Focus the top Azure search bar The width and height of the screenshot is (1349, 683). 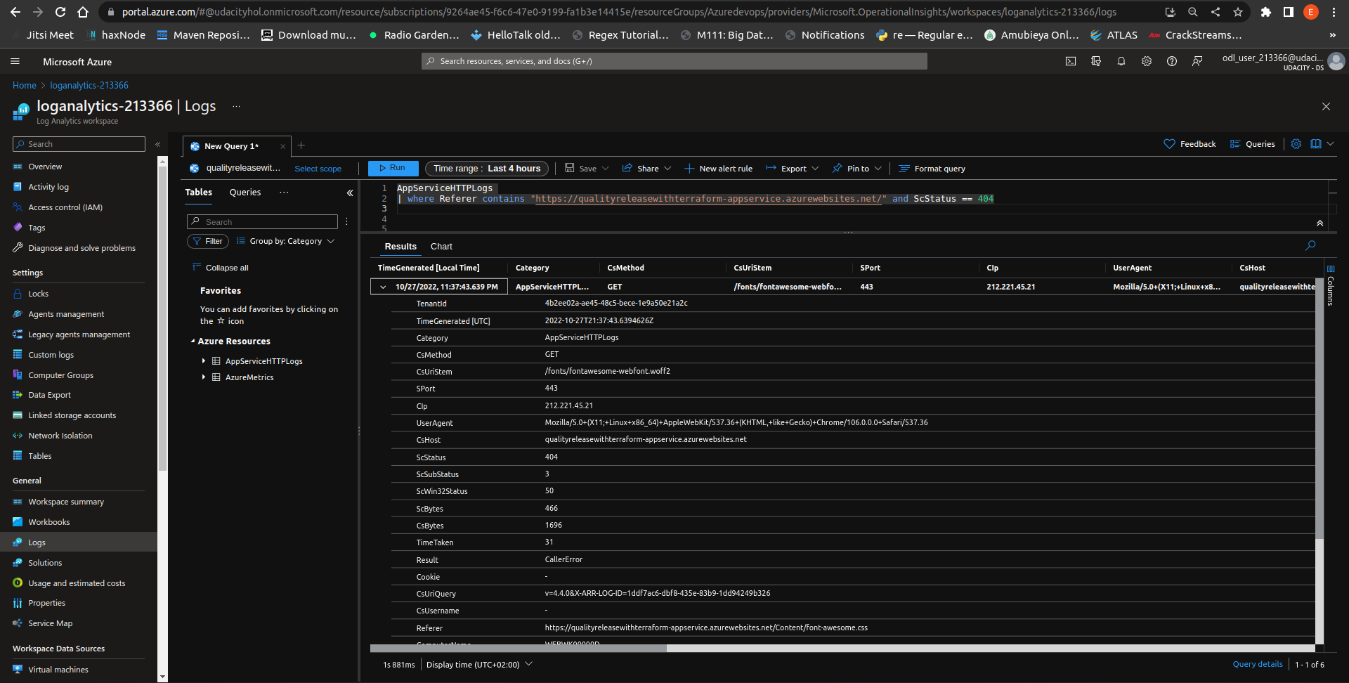click(674, 61)
